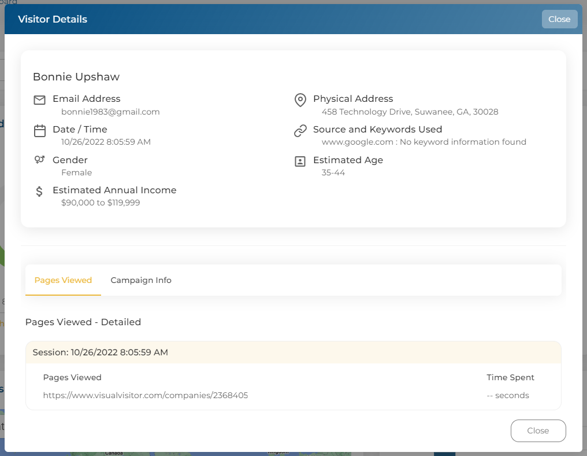The height and width of the screenshot is (456, 587).
Task: Click the envelope icon beside Email Address
Action: (x=39, y=100)
